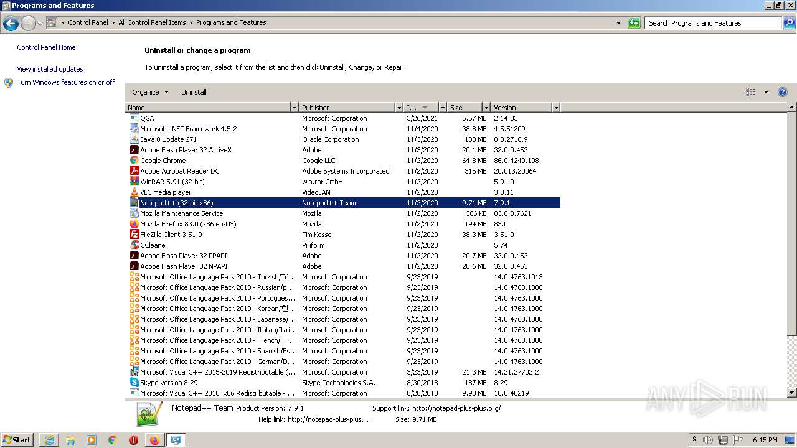Image resolution: width=797 pixels, height=448 pixels.
Task: Open the Size column filter dropdown
Action: [486, 108]
